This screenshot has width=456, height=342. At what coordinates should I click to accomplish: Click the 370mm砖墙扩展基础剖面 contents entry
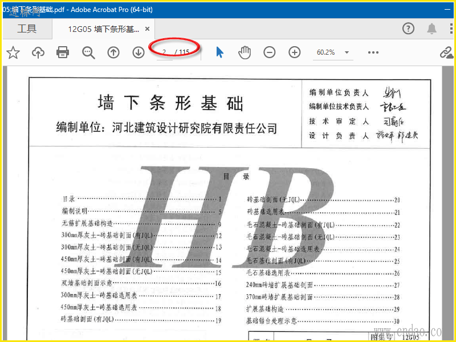(x=323, y=297)
